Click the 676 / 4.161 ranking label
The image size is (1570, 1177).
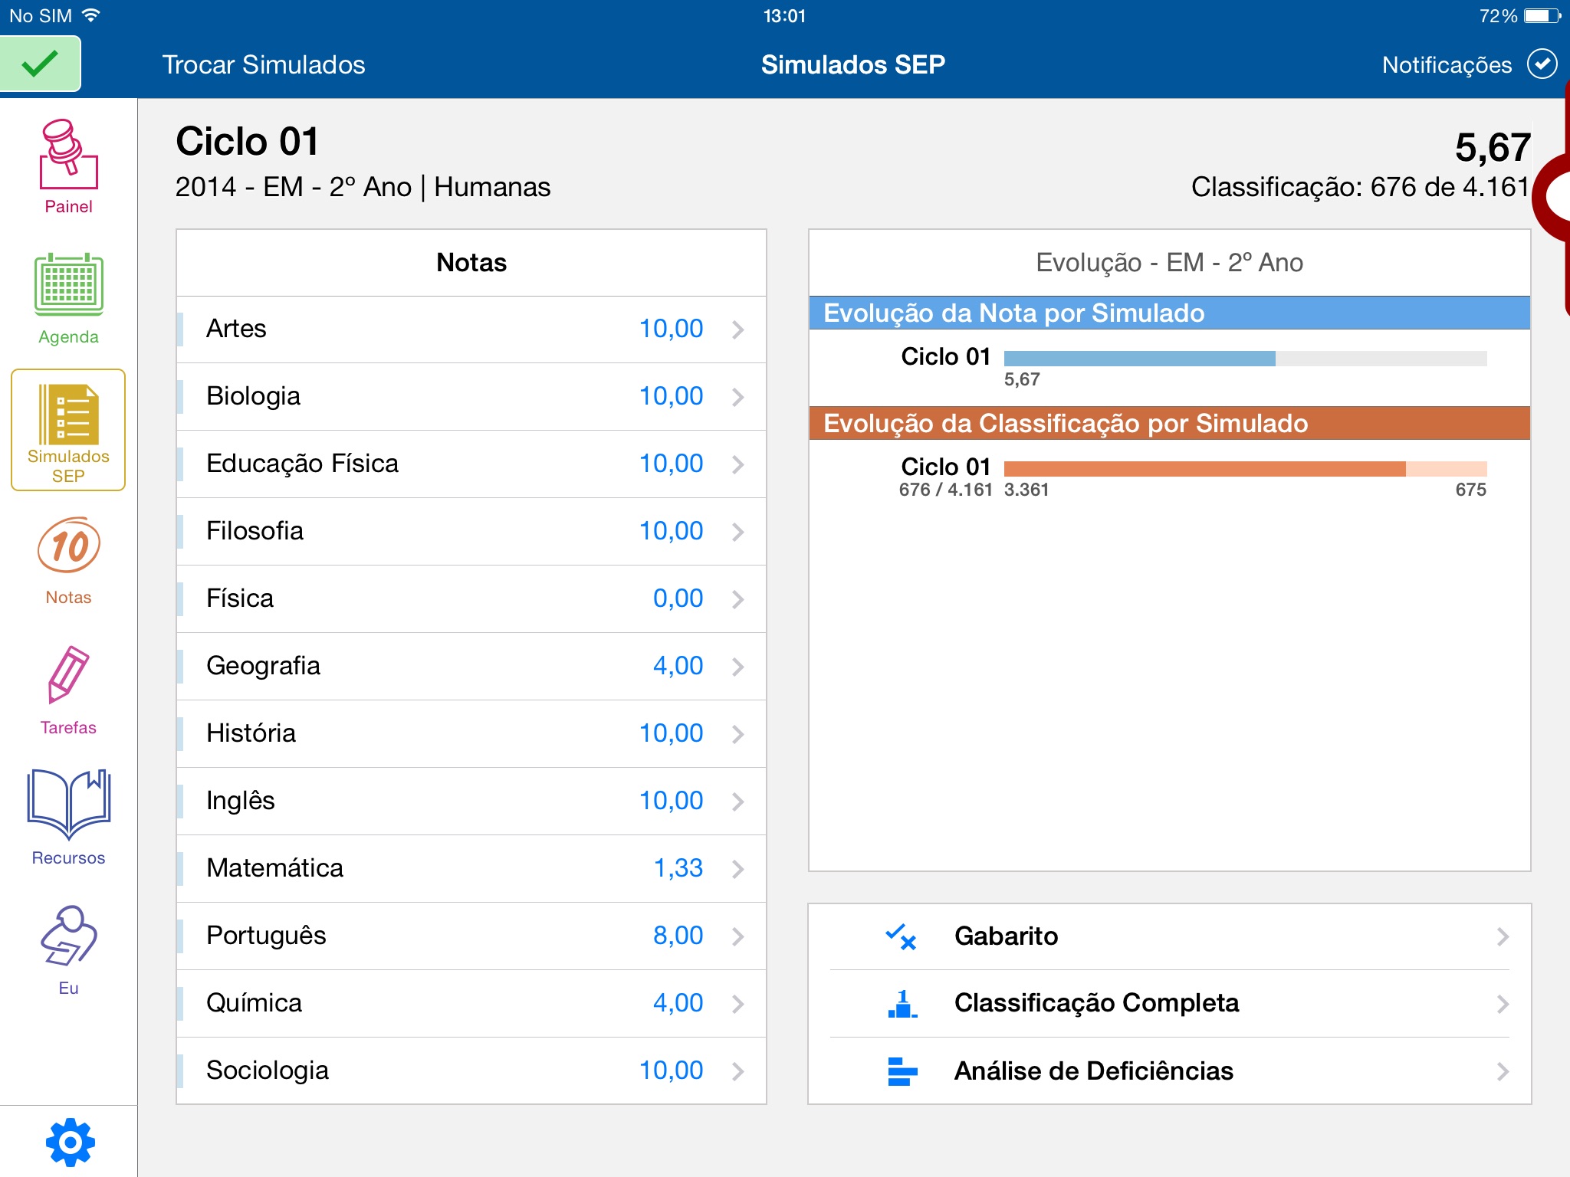946,490
